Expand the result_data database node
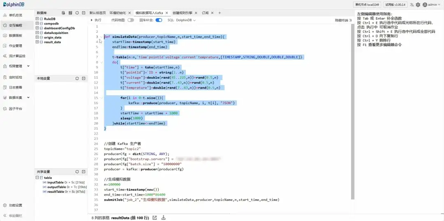This screenshot has width=444, height=221. click(x=37, y=42)
